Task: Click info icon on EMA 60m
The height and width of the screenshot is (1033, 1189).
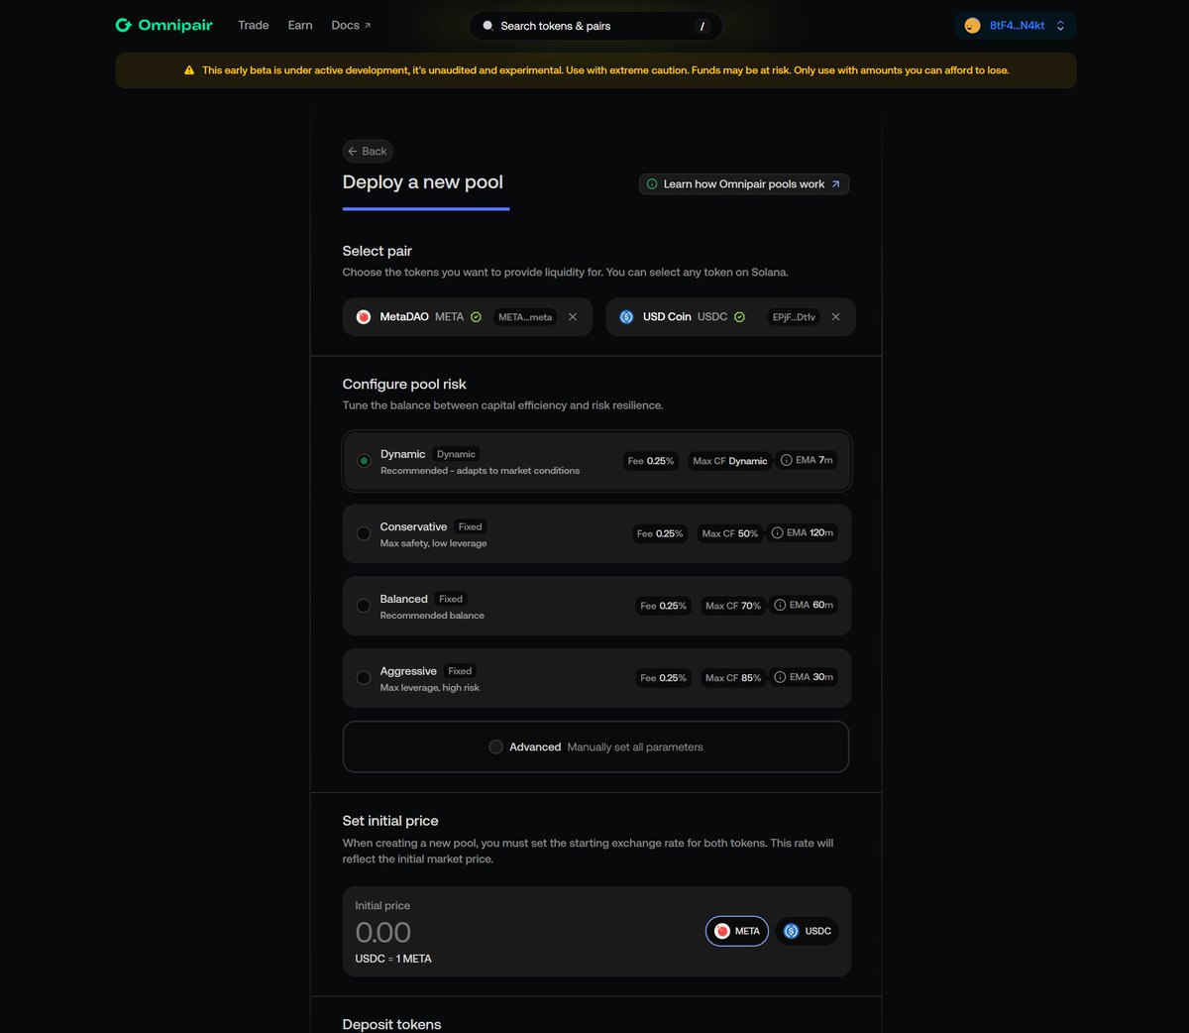Action: pos(780,605)
